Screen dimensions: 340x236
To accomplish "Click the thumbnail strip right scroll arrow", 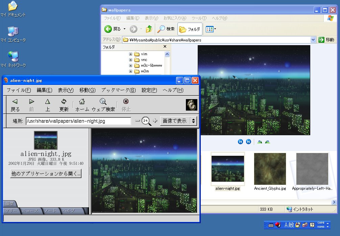I will [334, 202].
